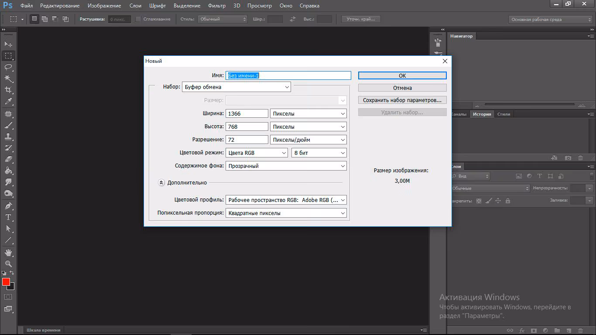The height and width of the screenshot is (335, 596).
Task: Open the Фильтр menu
Action: pyautogui.click(x=217, y=6)
